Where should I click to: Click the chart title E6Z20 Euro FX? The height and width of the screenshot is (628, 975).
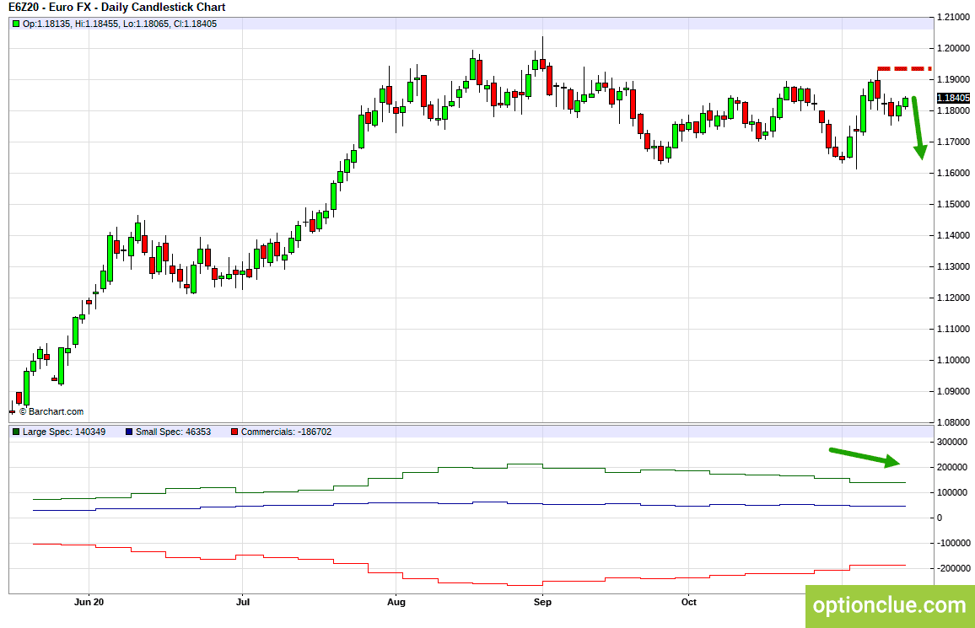(117, 8)
